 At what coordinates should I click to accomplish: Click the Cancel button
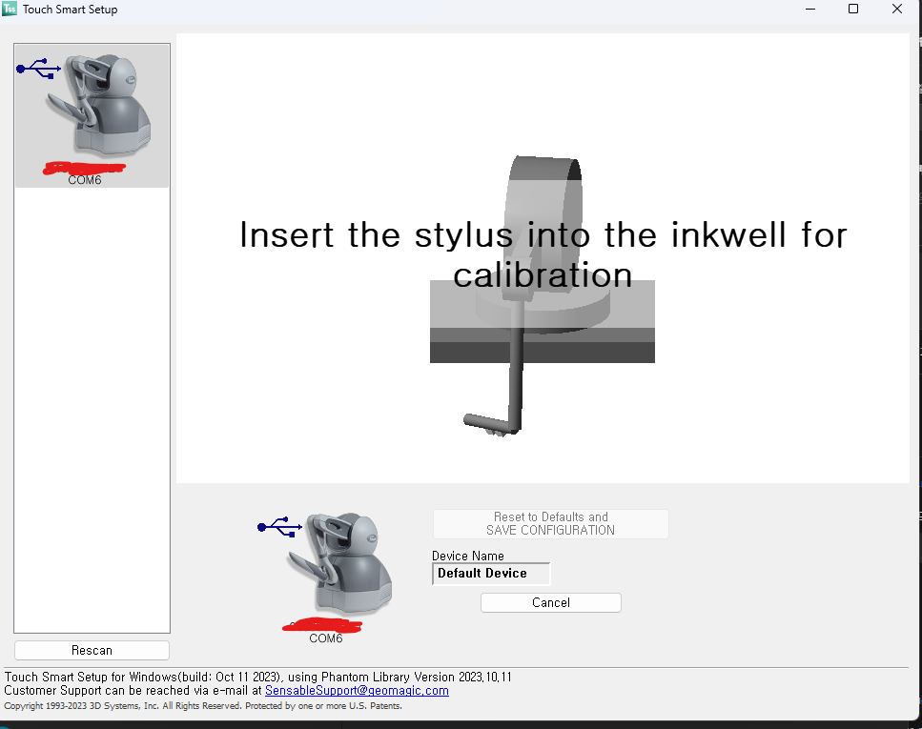[551, 602]
